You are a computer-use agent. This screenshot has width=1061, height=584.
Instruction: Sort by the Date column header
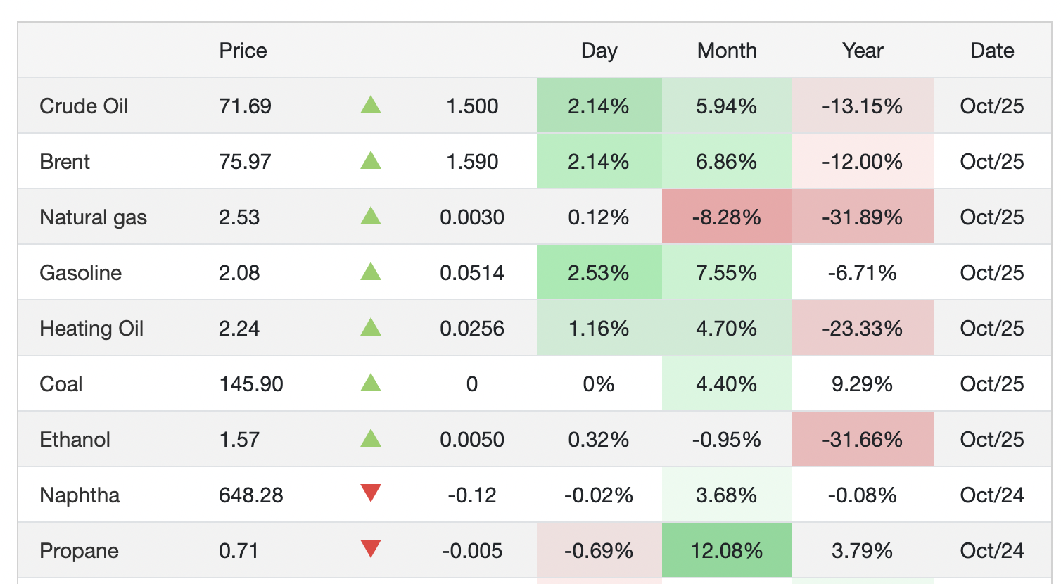(992, 51)
